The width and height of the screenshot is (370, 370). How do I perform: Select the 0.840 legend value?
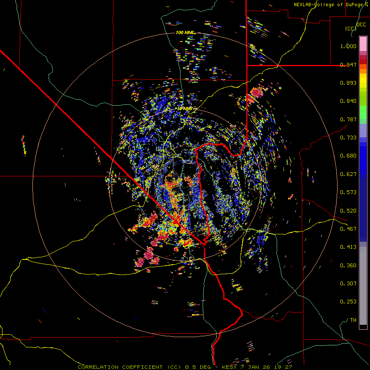348,101
